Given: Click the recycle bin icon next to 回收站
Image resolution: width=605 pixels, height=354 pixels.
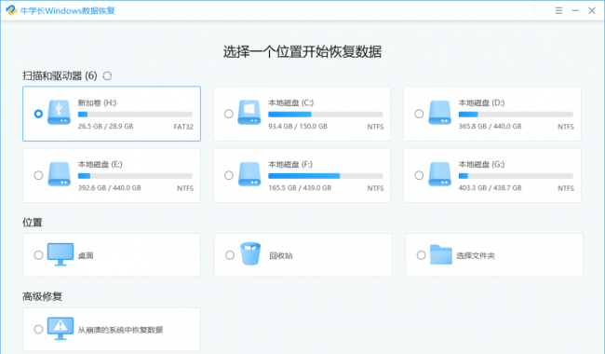Looking at the screenshot, I should tap(250, 253).
